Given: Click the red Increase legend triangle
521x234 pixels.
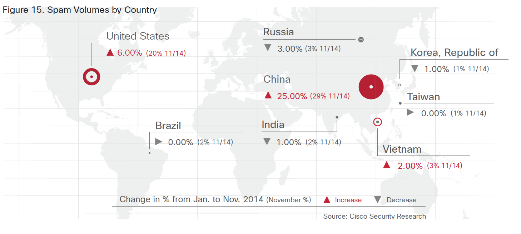Looking at the screenshot, I should click(327, 200).
